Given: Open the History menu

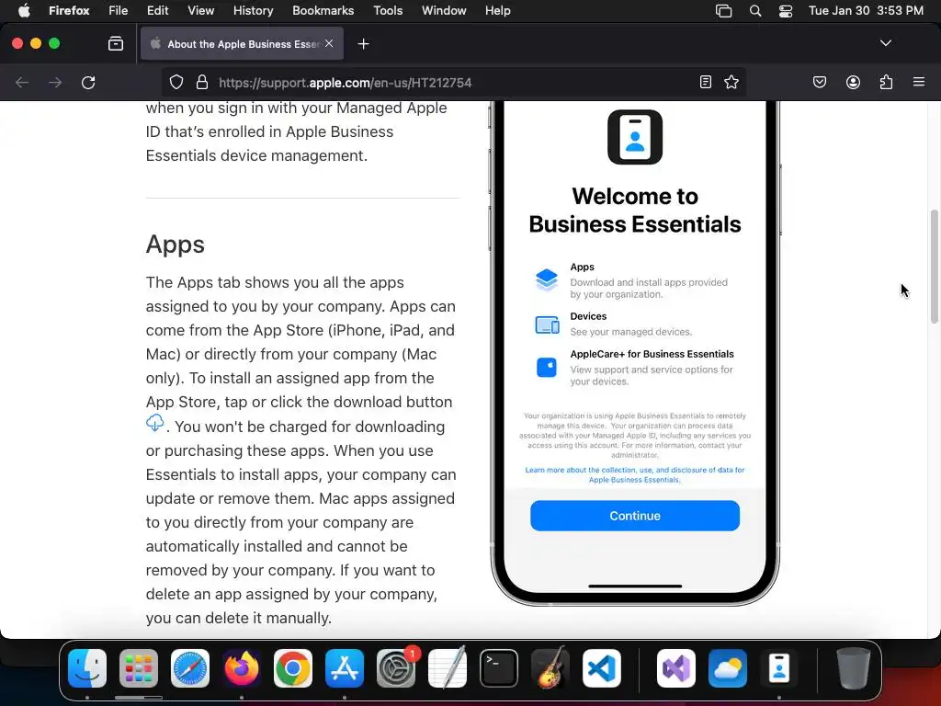Looking at the screenshot, I should coord(253,10).
